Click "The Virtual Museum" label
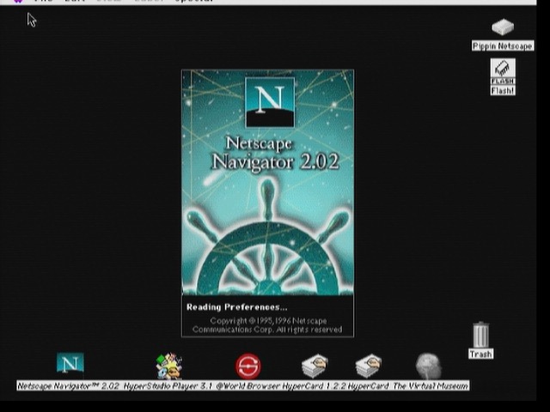 click(x=431, y=385)
